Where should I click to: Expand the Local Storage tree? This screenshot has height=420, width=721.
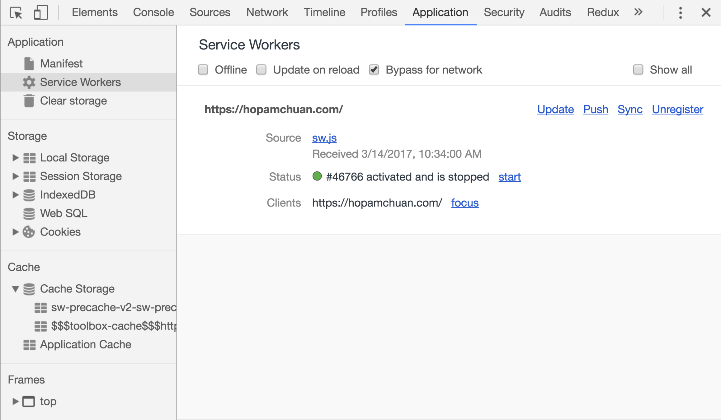[x=15, y=158]
